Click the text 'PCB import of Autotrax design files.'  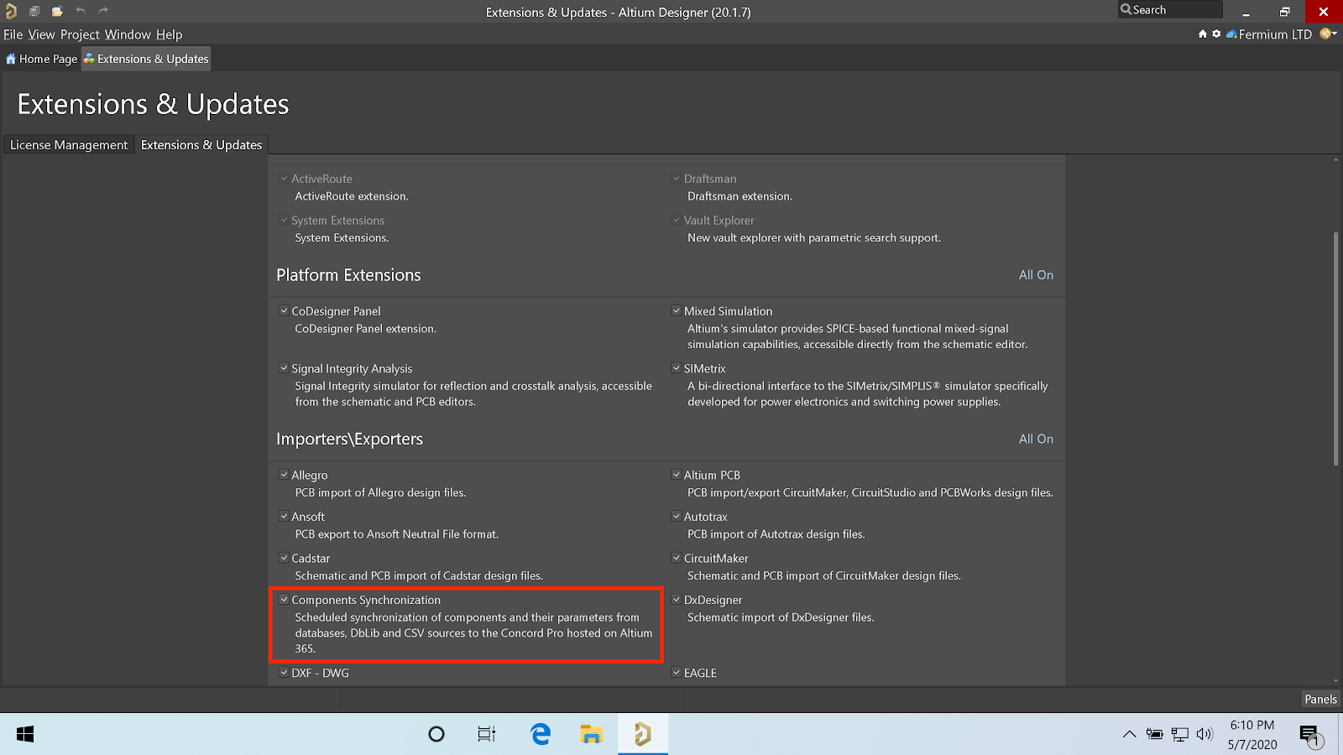pos(776,534)
